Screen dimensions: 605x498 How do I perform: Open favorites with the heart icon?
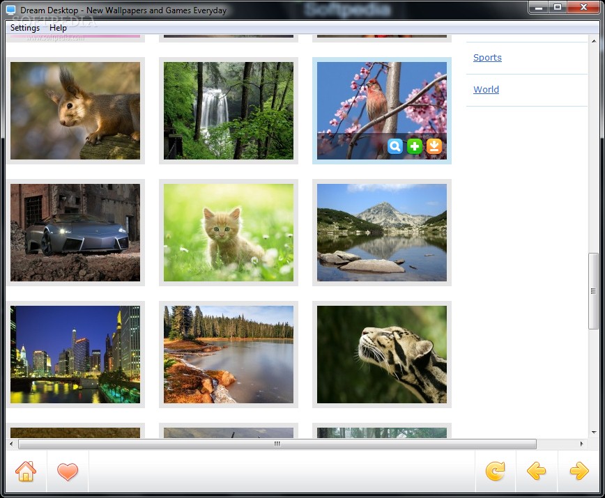tap(68, 472)
